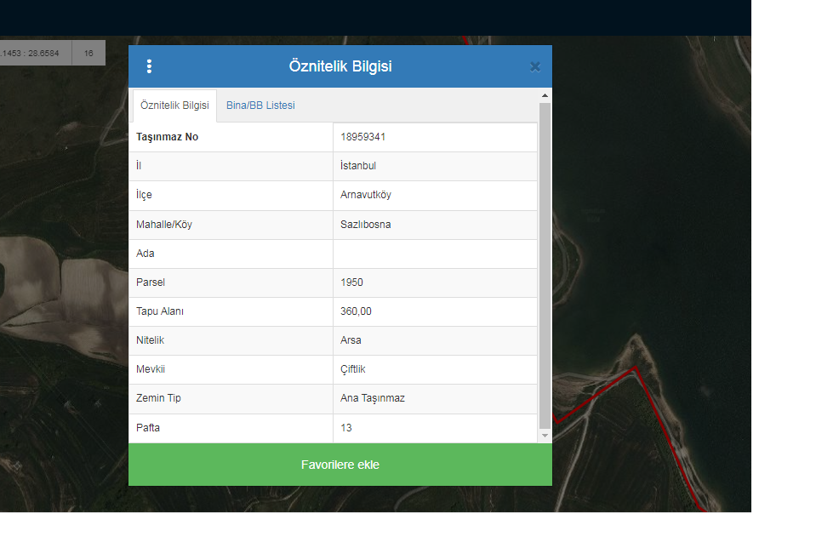Screen dimensions: 839x542
Task: Open the three-dot menu in dialog header
Action: [x=150, y=66]
